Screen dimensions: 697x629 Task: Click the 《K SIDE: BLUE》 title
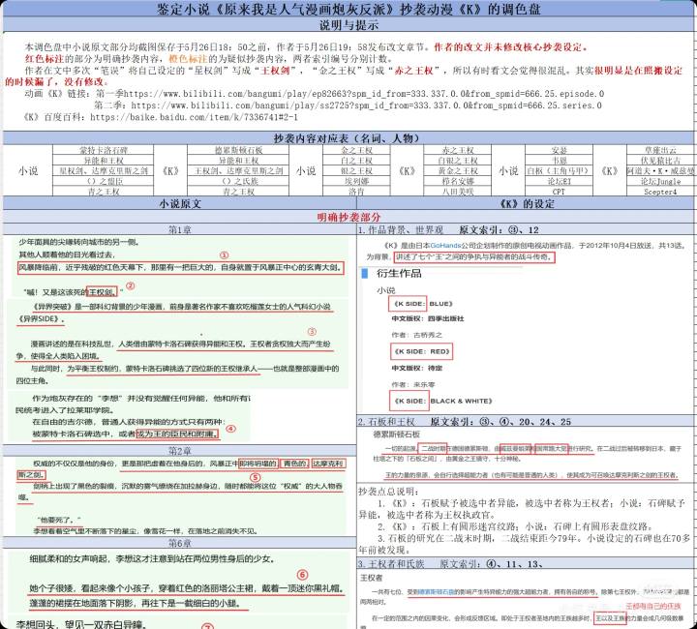point(423,304)
